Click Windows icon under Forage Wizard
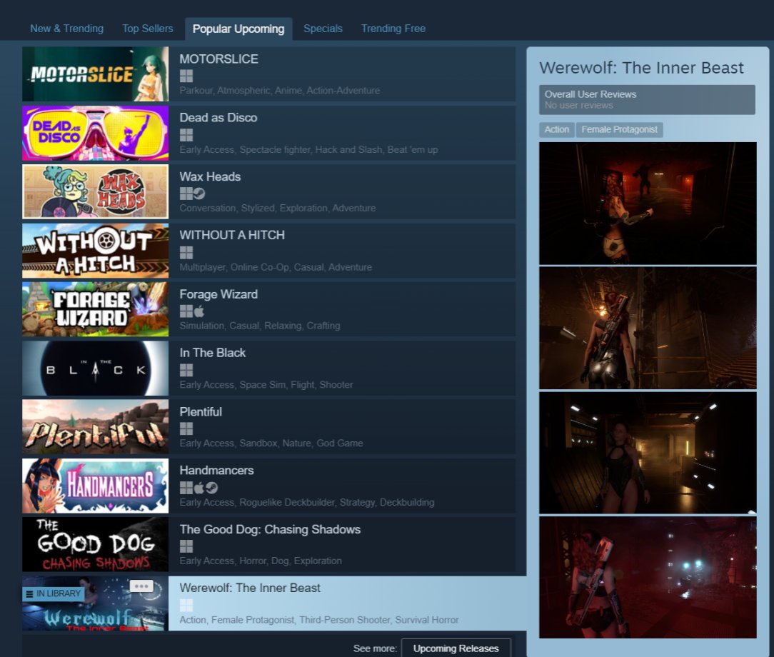Screen dimensions: 774x657 [x=186, y=311]
